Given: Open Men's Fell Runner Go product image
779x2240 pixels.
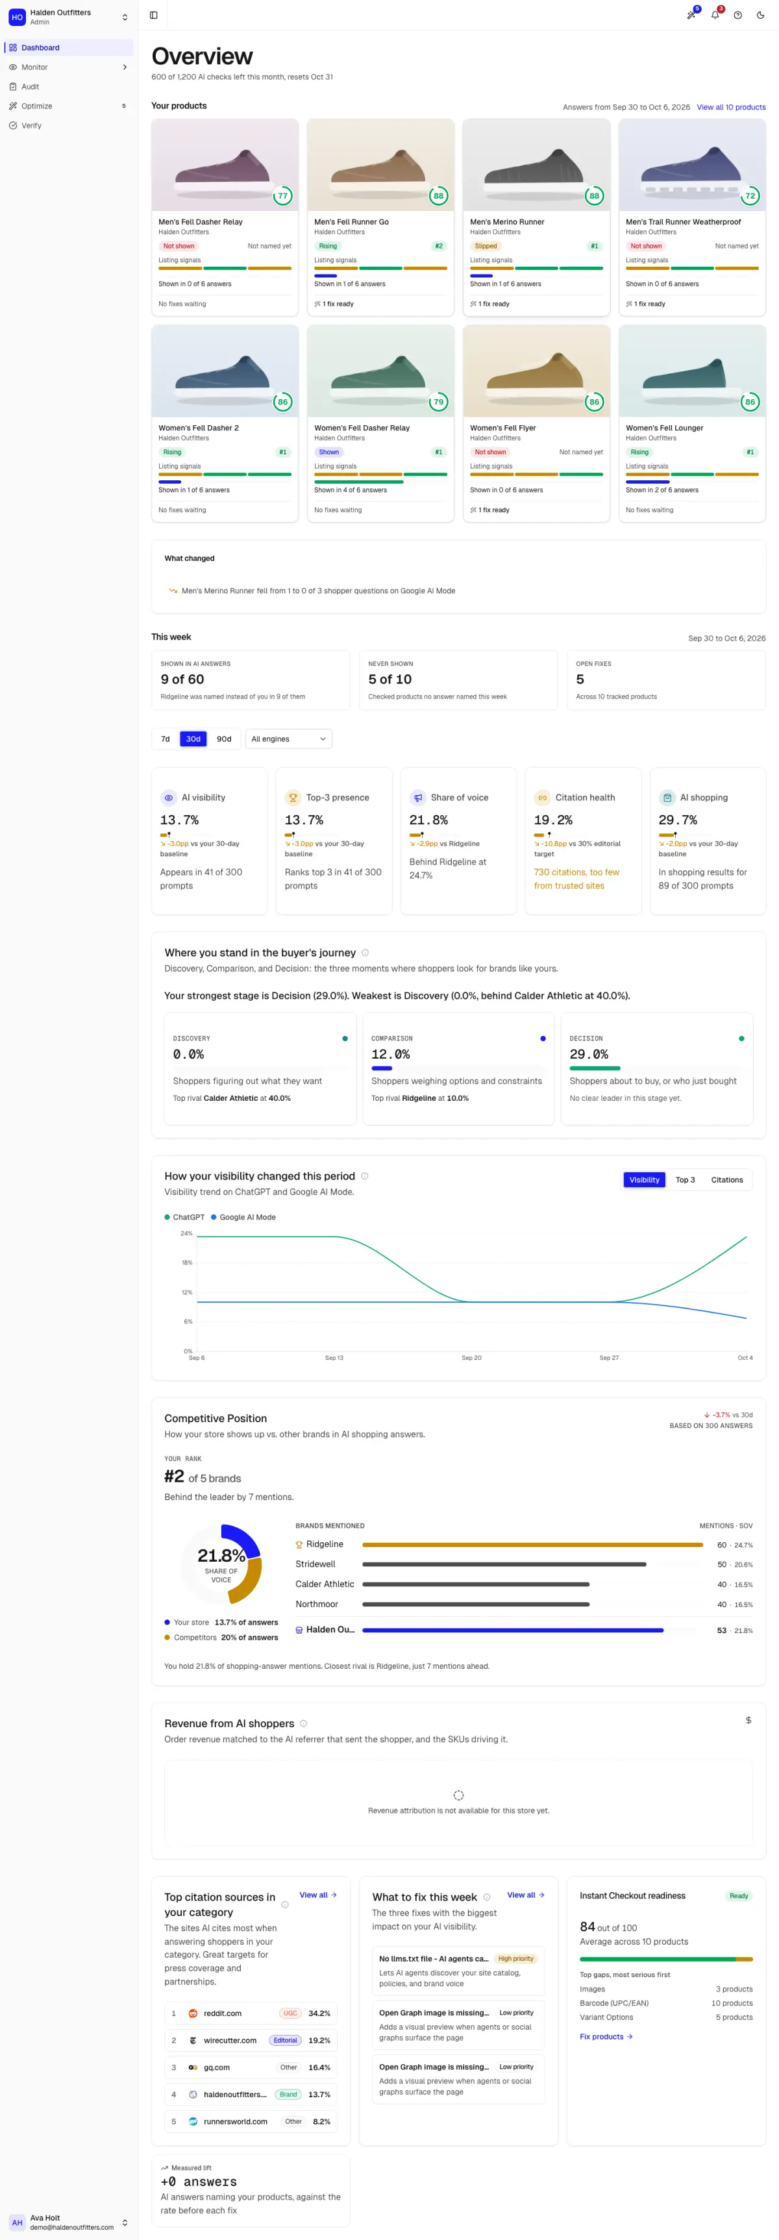Looking at the screenshot, I should point(381,164).
